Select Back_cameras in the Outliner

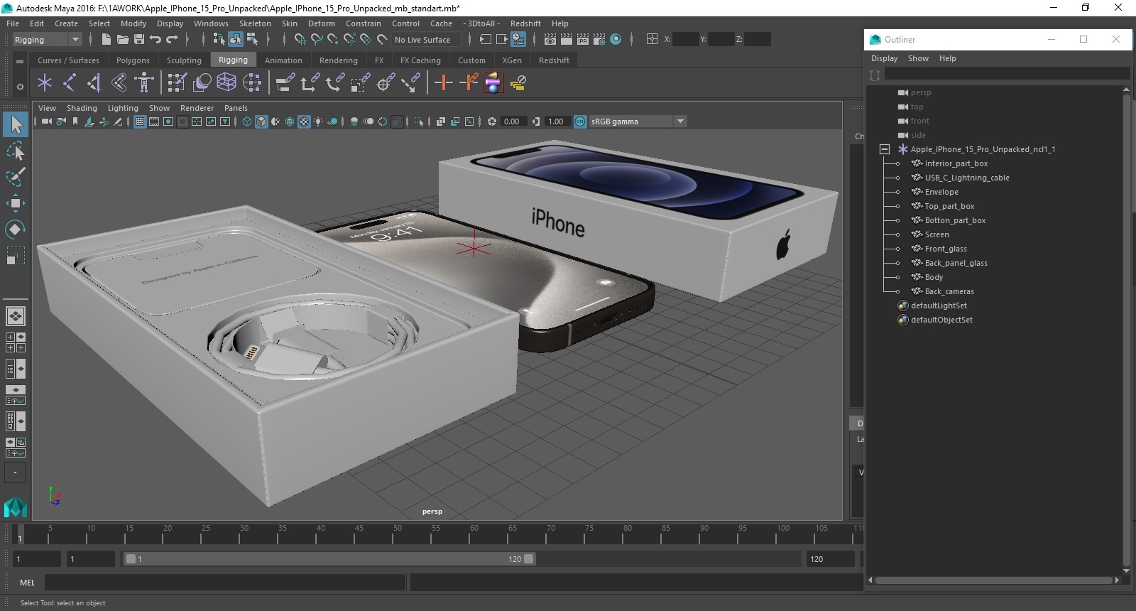[x=949, y=291]
